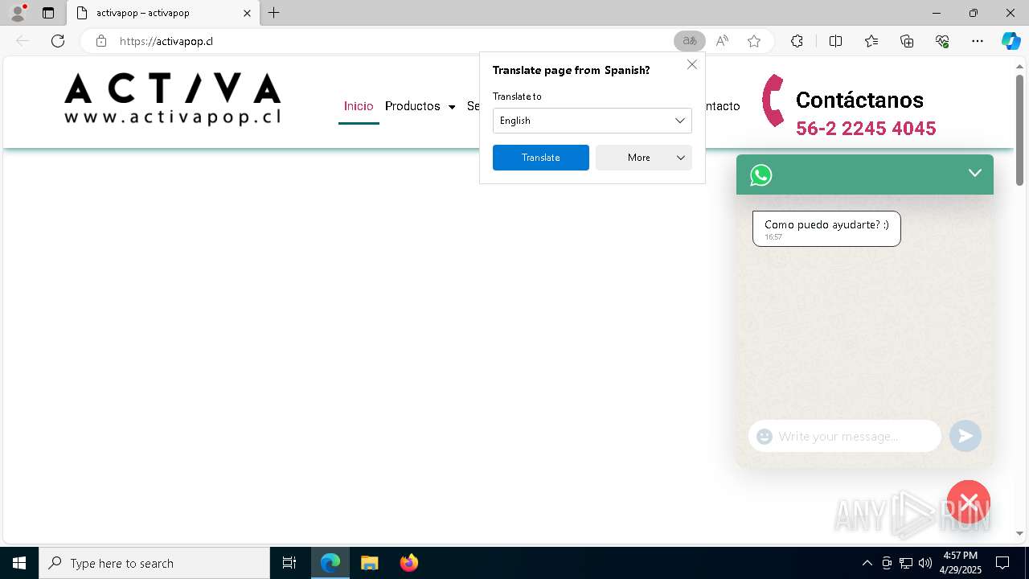Open the Productos menu item
Viewport: 1029px width, 579px height.
412,106
